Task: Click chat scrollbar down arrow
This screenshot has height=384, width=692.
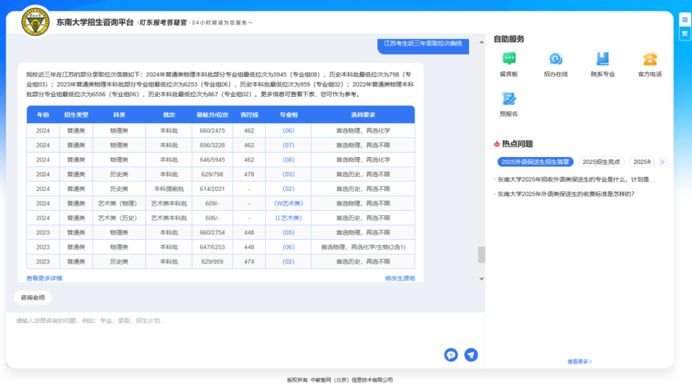Action: coord(481,278)
